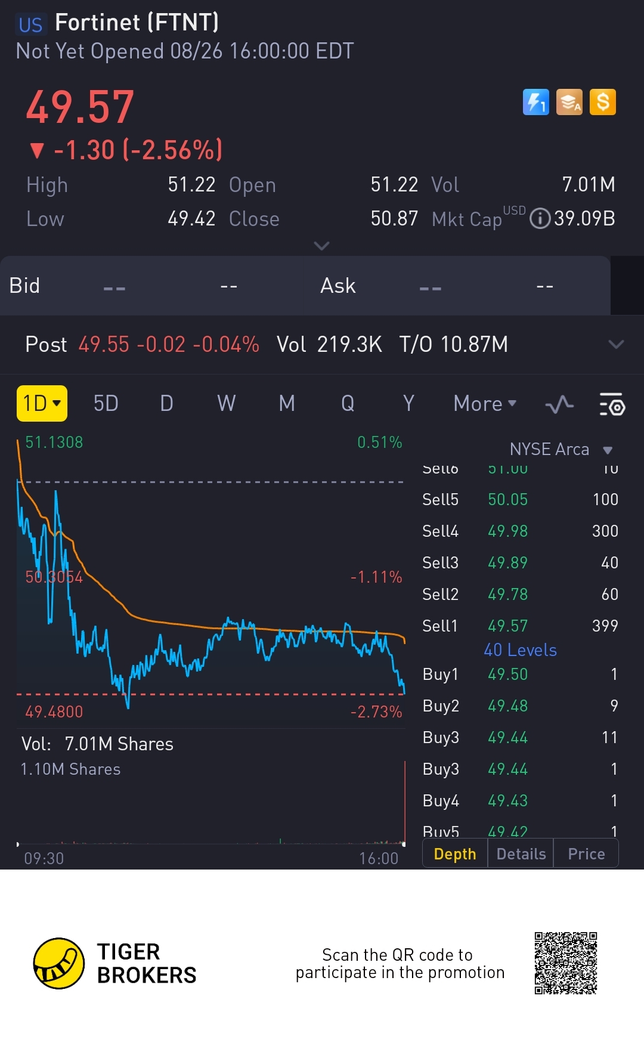Tap the Sell4 row at 49.98
This screenshot has height=1058, width=644.
coord(520,531)
